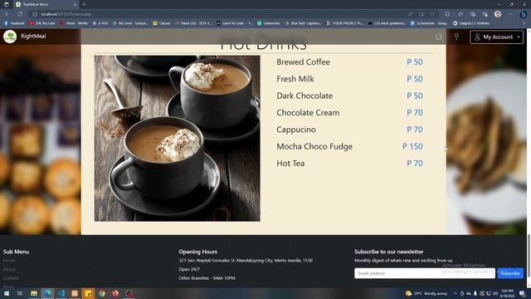
Task: Click the browser back arrow
Action: pyautogui.click(x=7, y=14)
